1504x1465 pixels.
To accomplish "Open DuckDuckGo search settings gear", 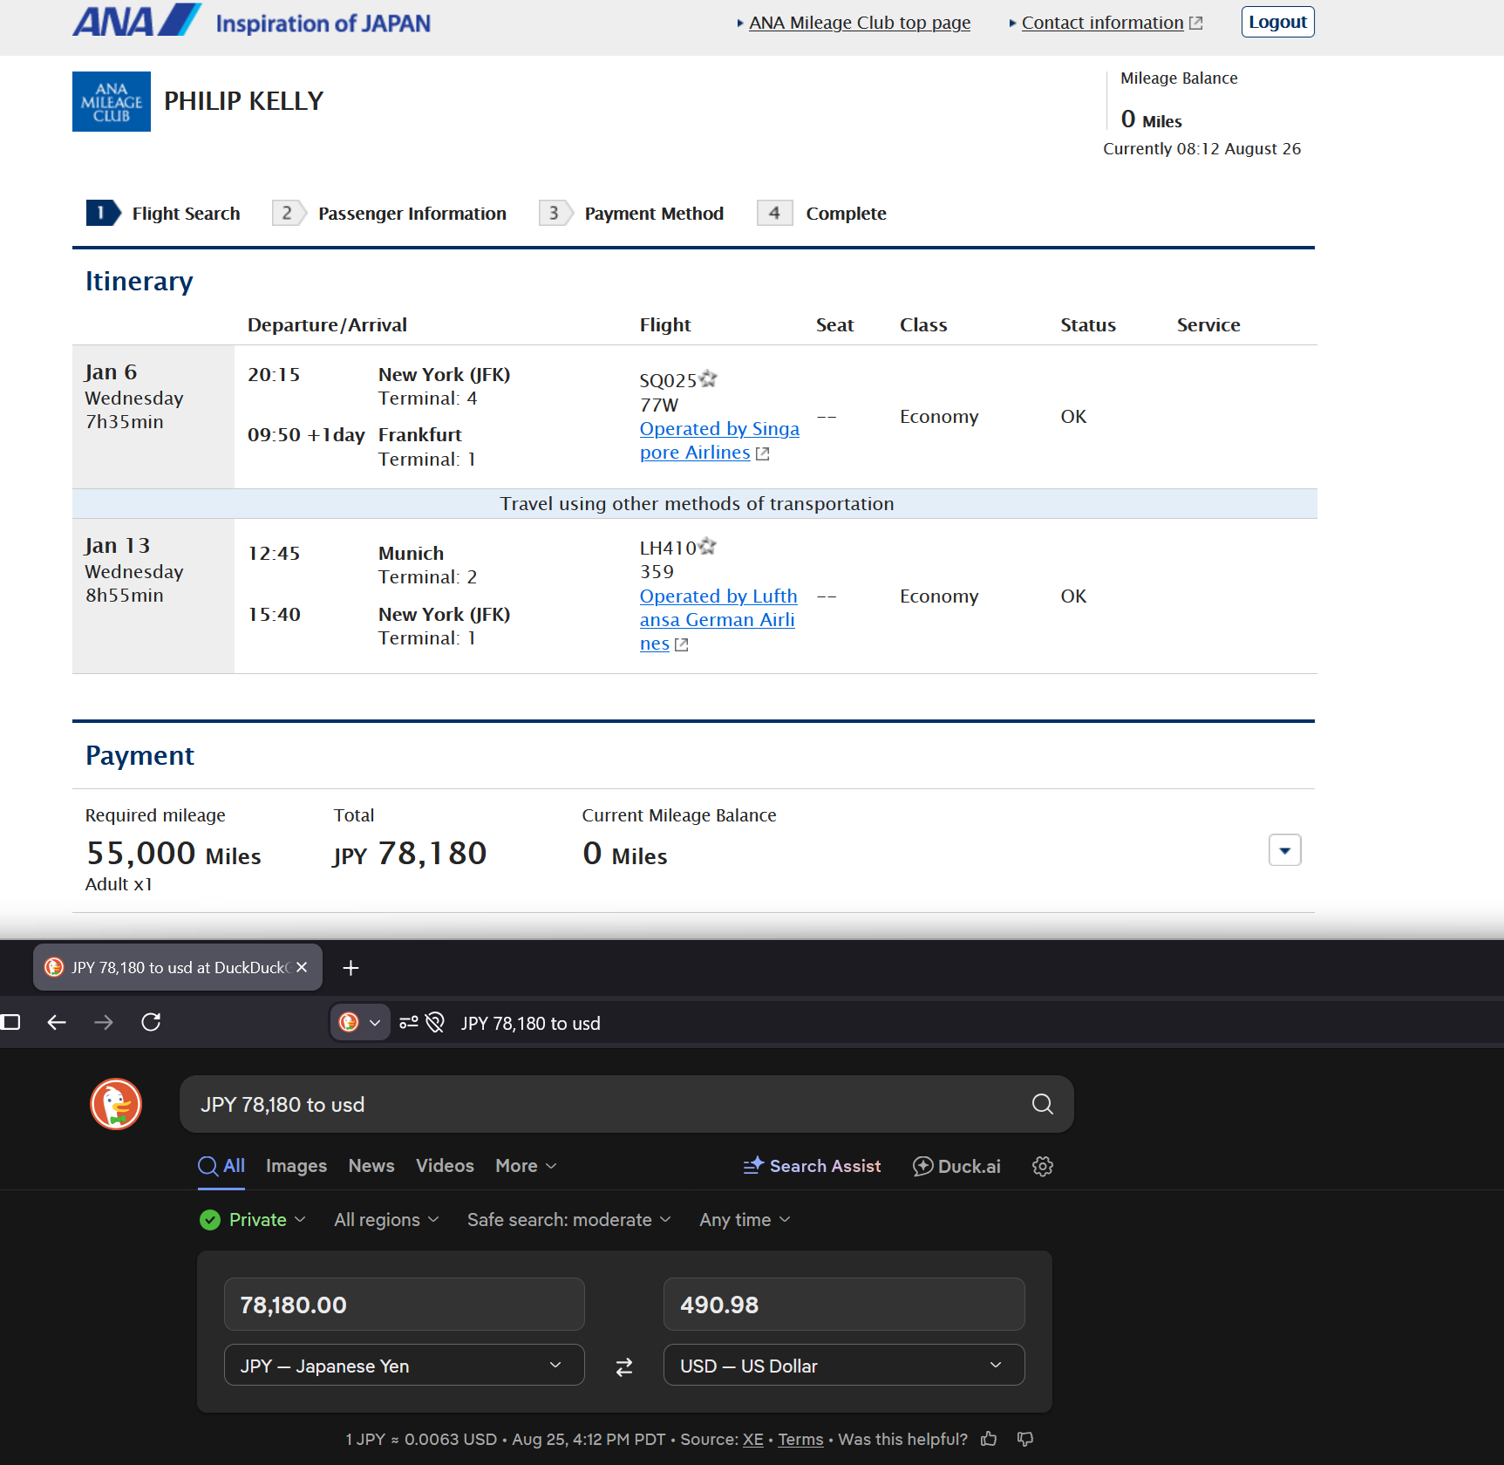I will [x=1043, y=1166].
